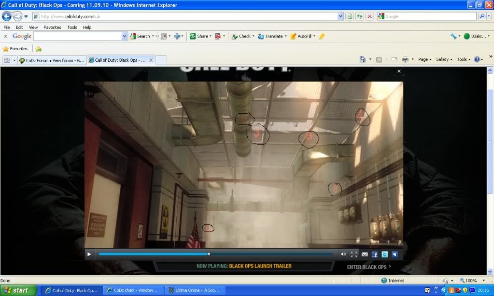
Task: Play the Black Ops launch trailer
Action: tap(89, 254)
